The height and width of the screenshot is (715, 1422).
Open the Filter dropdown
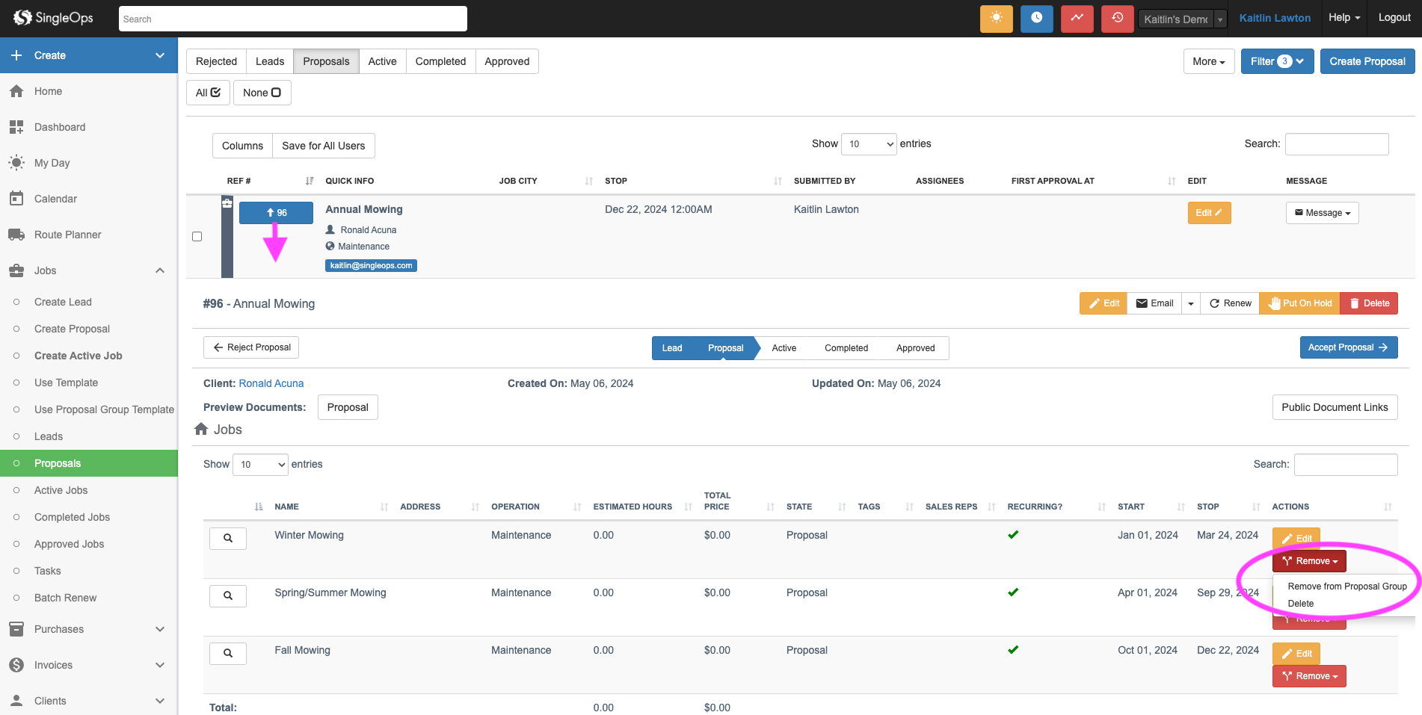pos(1277,61)
